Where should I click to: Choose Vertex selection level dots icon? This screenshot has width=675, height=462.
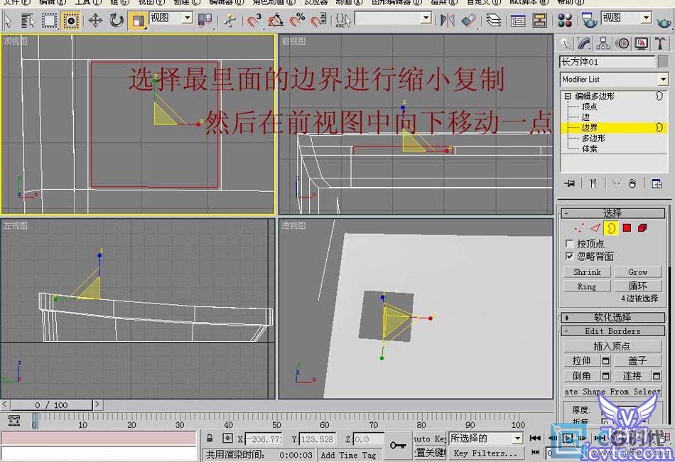pos(580,228)
